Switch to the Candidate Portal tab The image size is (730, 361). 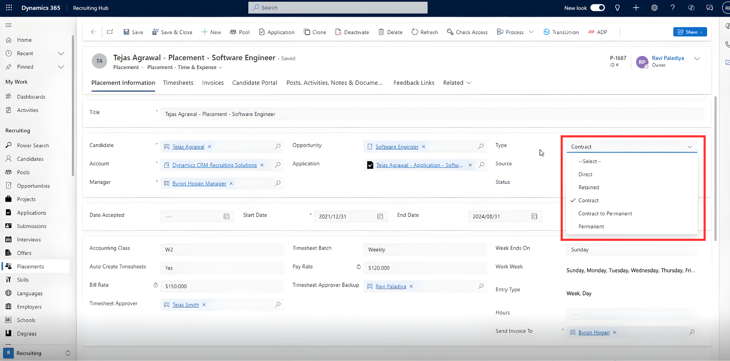click(254, 82)
